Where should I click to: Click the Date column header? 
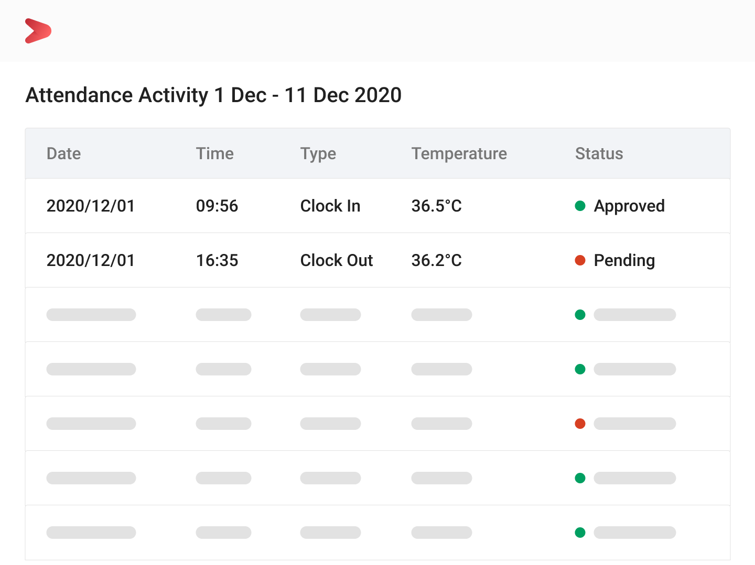pos(63,153)
